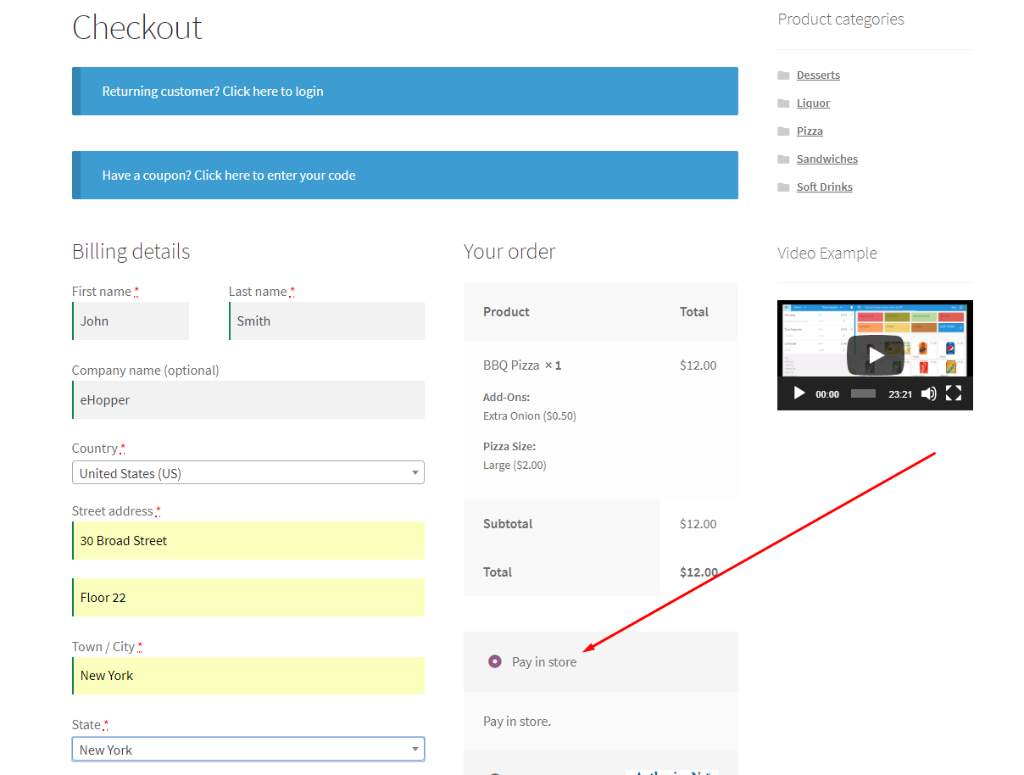
Task: Click the returning customer login banner
Action: click(x=404, y=92)
